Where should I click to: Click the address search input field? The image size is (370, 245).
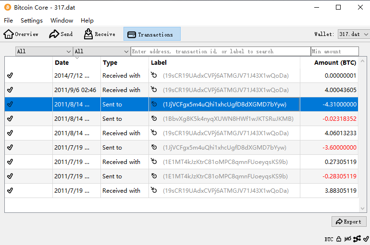(221, 51)
